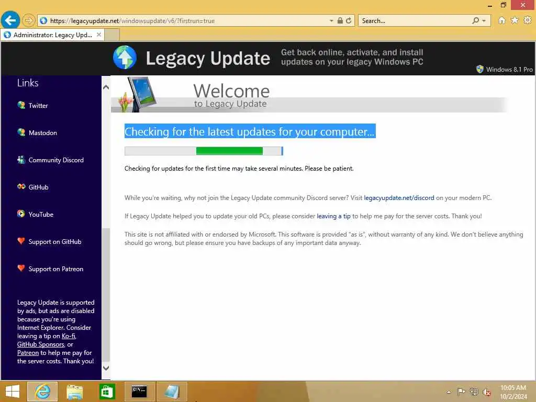Open the Tools gear icon
The width and height of the screenshot is (536, 402).
click(528, 20)
